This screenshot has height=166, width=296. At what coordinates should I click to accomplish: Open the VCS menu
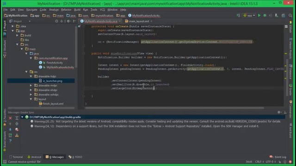click(102, 10)
